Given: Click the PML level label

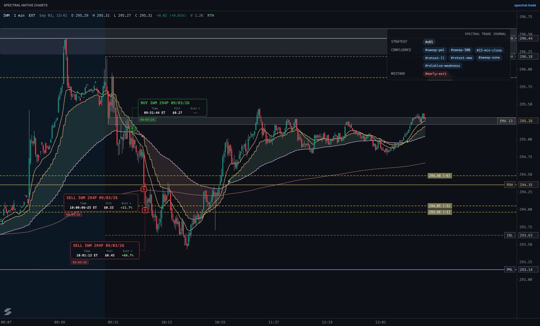Looking at the screenshot, I should pos(510,269).
